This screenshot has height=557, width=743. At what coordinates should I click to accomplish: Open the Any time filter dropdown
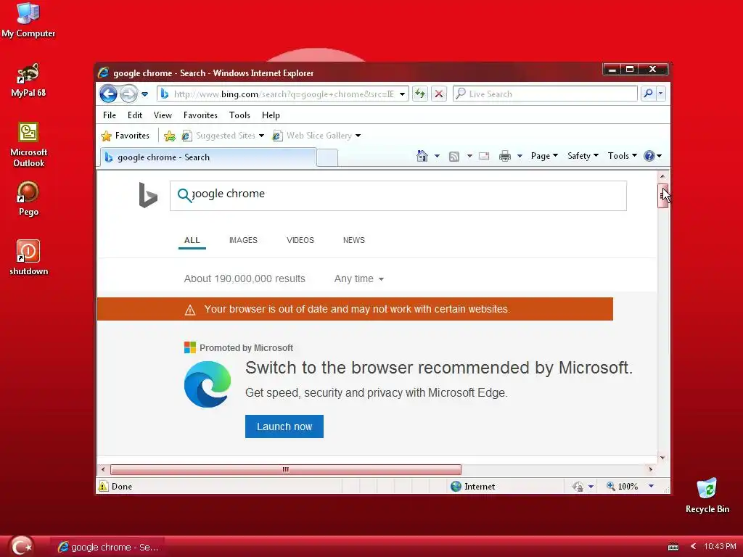tap(358, 279)
